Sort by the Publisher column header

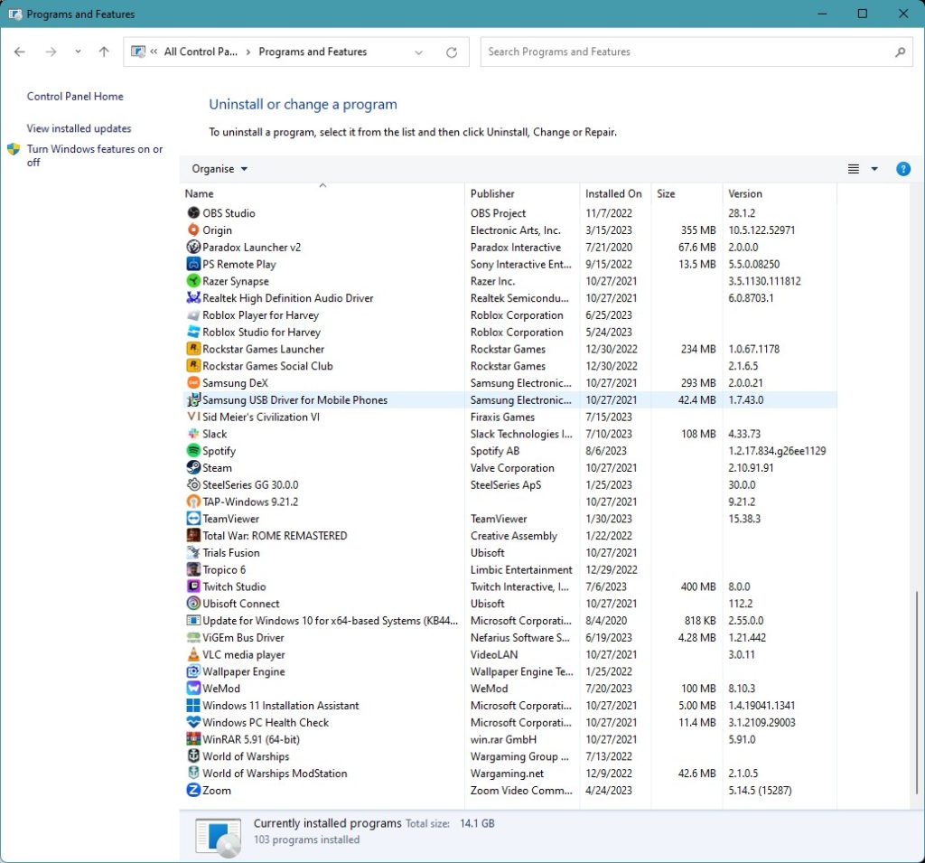[x=522, y=193]
